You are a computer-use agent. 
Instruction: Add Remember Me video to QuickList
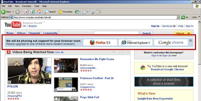pos(56,71)
